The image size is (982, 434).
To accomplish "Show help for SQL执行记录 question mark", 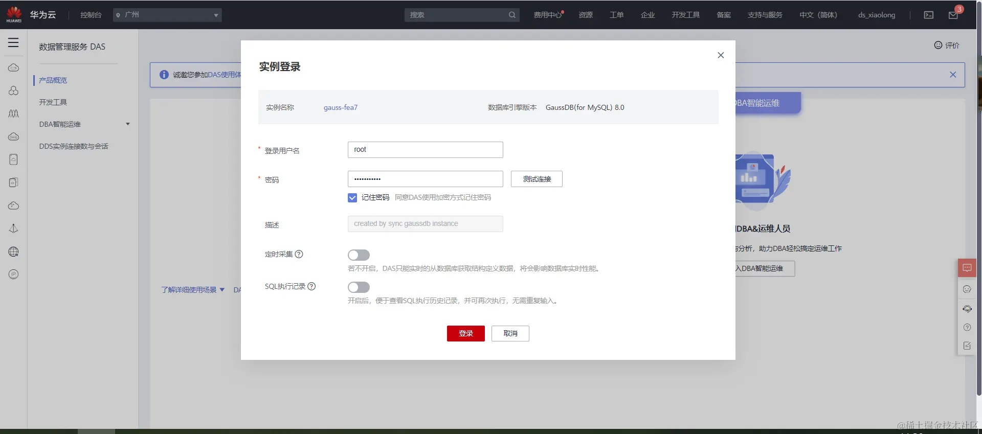I will (311, 286).
